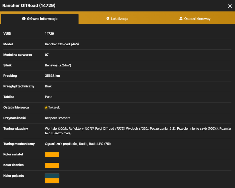The width and height of the screenshot is (235, 188).
Task: Click the Silnik row label
Action: (8, 65)
